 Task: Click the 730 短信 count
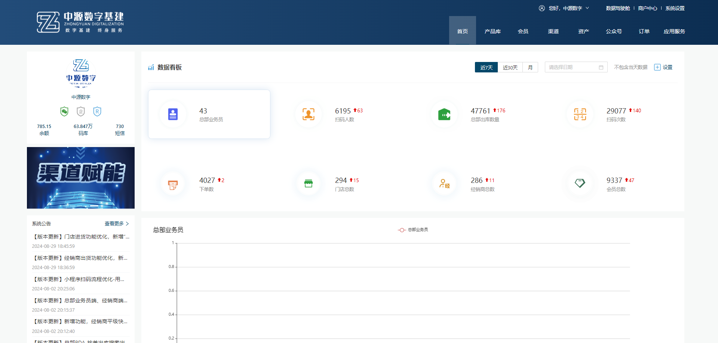(x=120, y=130)
